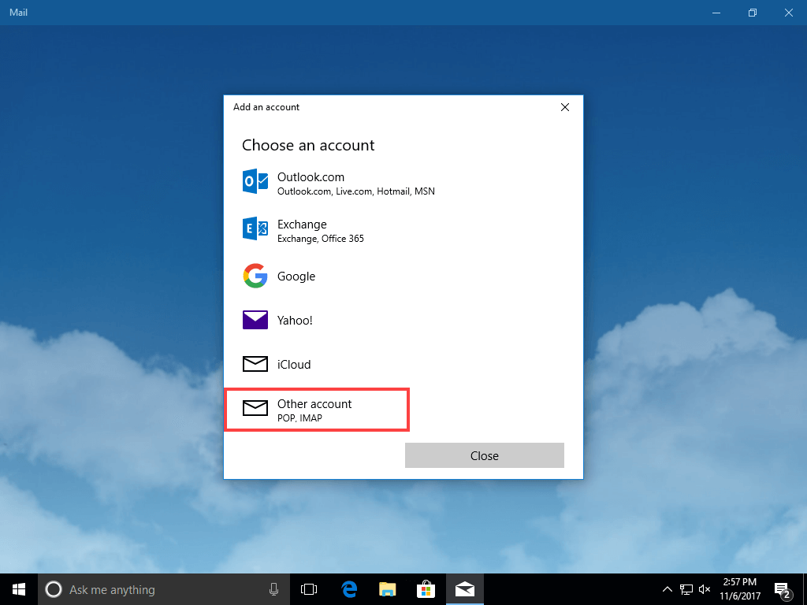Viewport: 807px width, 605px height.
Task: Dismiss the Add an account dialog with X
Action: pyautogui.click(x=564, y=107)
